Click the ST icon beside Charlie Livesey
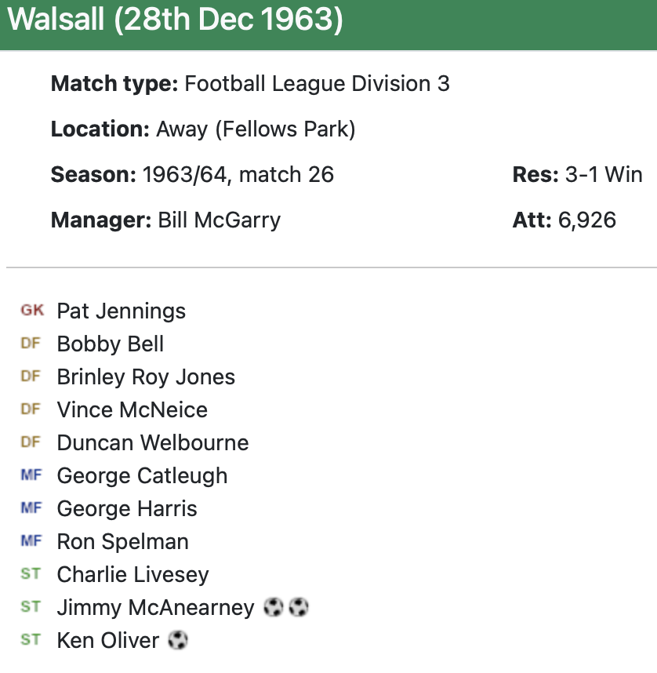Viewport: 657px width, 673px height. [31, 574]
